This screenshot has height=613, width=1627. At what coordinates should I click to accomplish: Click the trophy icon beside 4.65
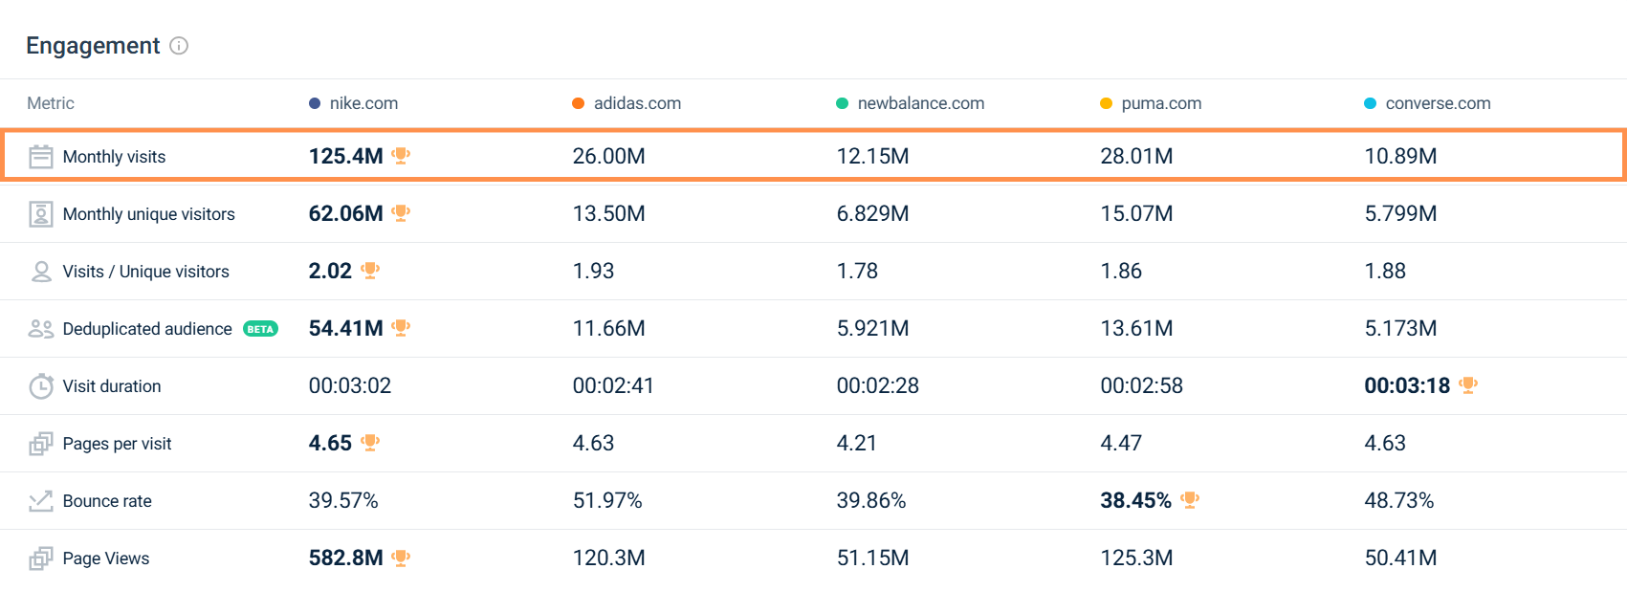point(370,443)
